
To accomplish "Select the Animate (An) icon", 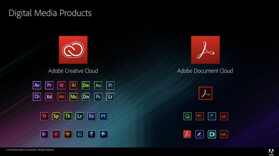I will [x=61, y=97].
